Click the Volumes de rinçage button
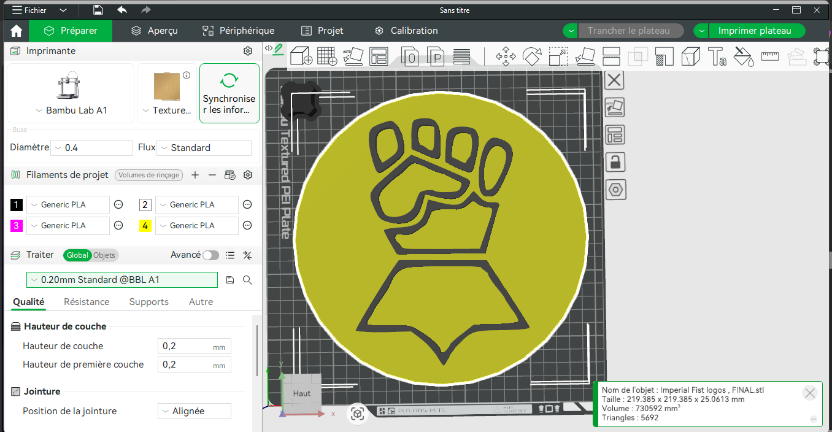This screenshot has height=432, width=832. (149, 175)
